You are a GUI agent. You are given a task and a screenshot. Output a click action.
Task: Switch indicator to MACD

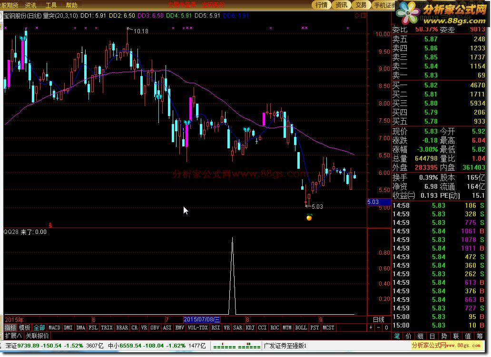click(54, 328)
